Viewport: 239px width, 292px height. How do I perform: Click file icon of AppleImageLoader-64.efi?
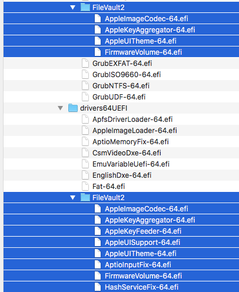click(85, 131)
